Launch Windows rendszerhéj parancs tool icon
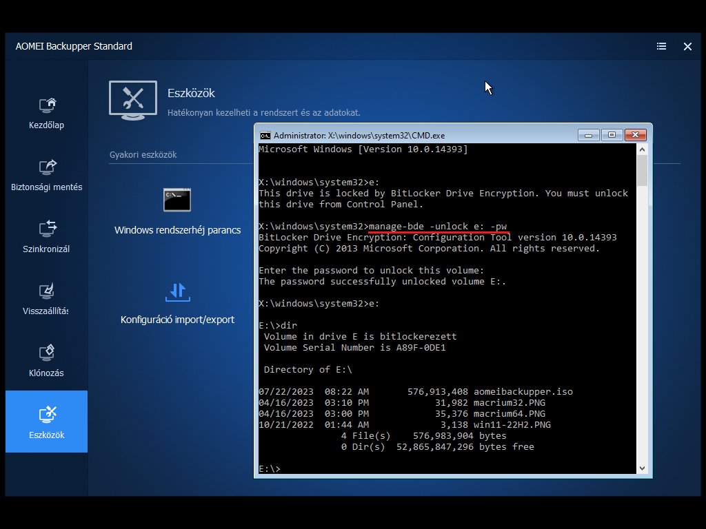The width and height of the screenshot is (706, 529). coord(177,200)
